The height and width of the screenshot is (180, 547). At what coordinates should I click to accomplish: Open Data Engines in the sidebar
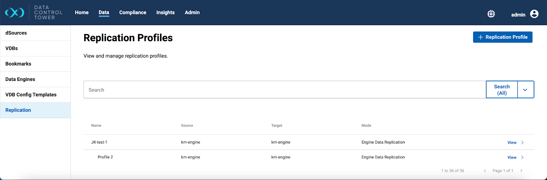pyautogui.click(x=20, y=79)
